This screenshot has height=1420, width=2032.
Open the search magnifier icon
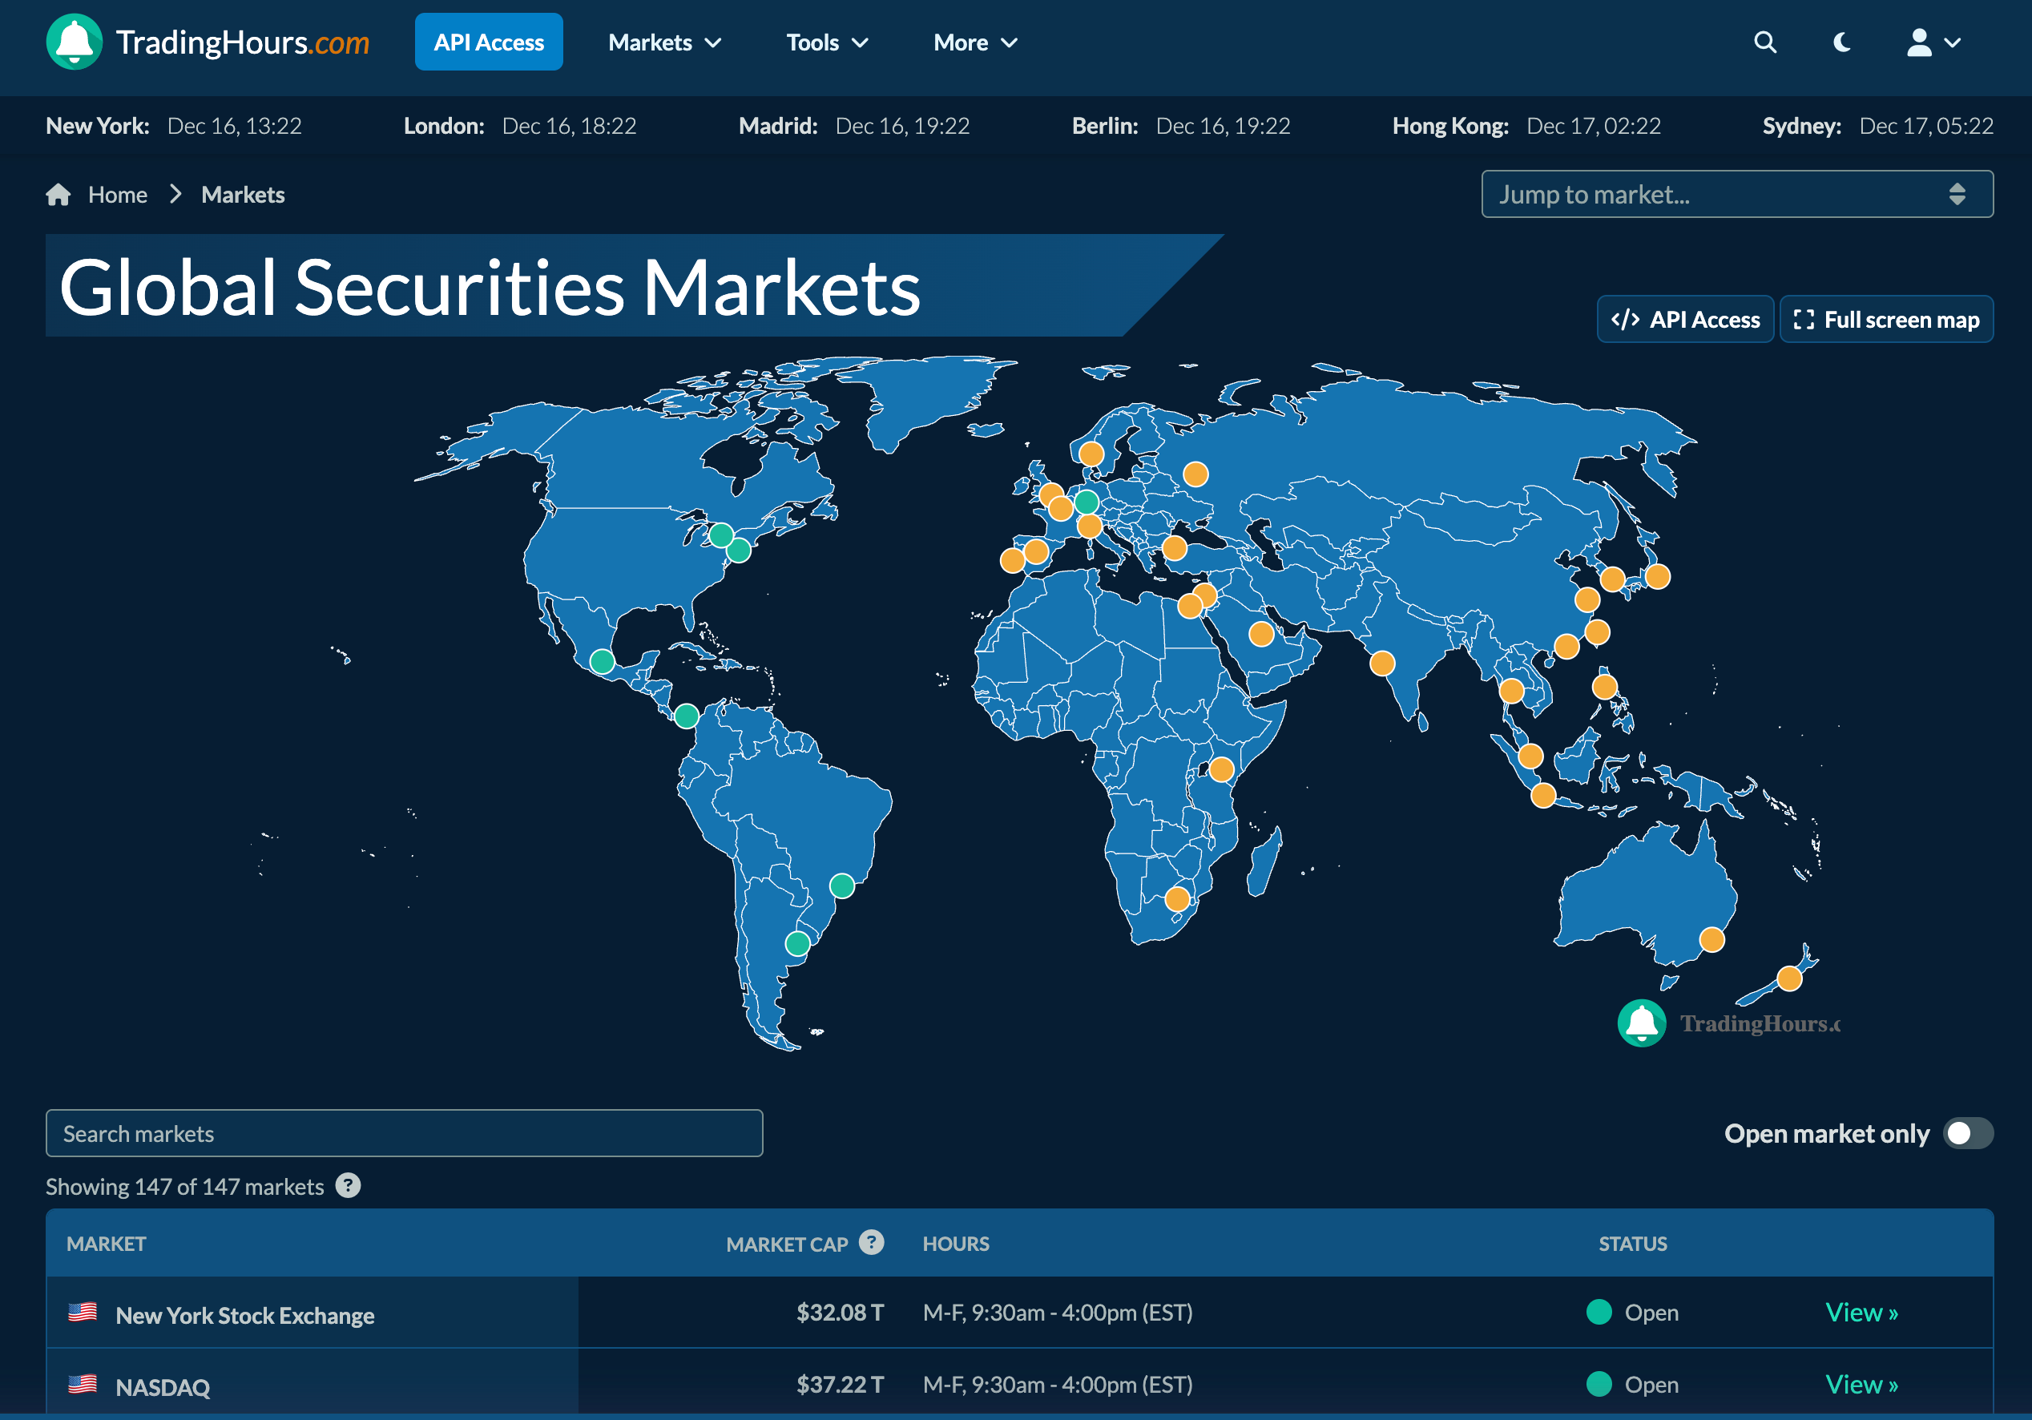click(x=1764, y=42)
